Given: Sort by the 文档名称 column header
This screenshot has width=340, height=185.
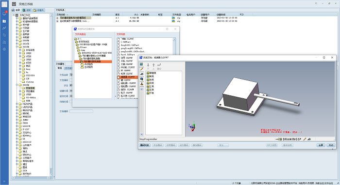Looking at the screenshot, I should coord(73,15).
